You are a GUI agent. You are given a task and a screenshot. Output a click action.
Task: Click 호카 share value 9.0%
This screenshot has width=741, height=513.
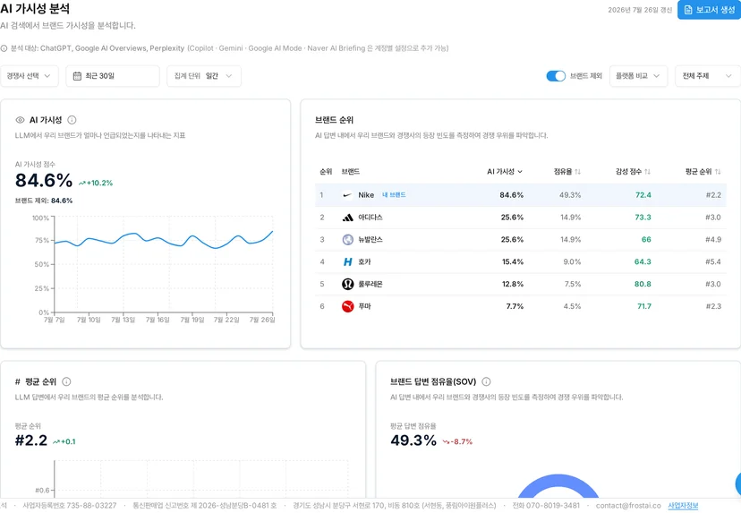(x=572, y=262)
